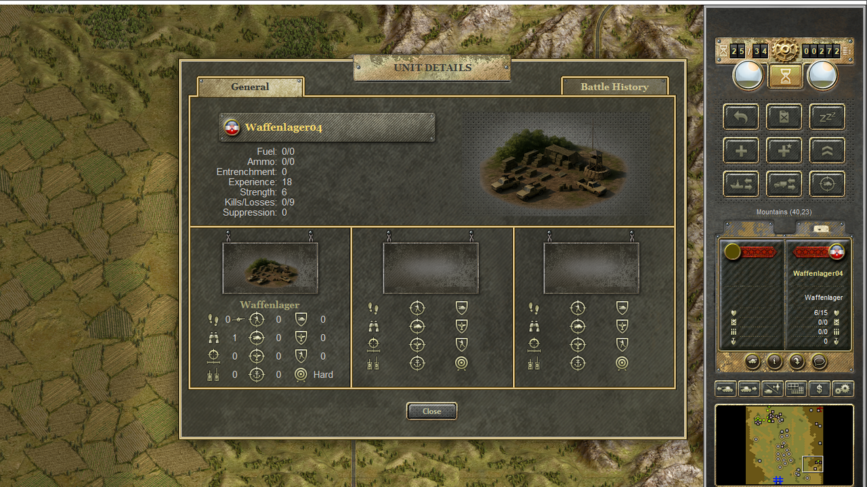Screen dimensions: 867x487
Task: Click the left weather forecast globe
Action: coord(748,76)
